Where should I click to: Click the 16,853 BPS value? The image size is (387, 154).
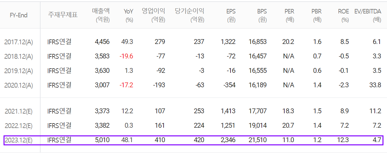point(258,42)
